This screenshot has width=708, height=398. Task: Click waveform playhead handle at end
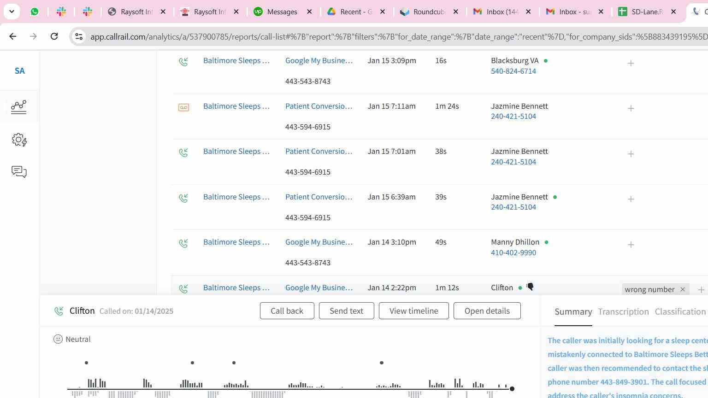coord(512,389)
